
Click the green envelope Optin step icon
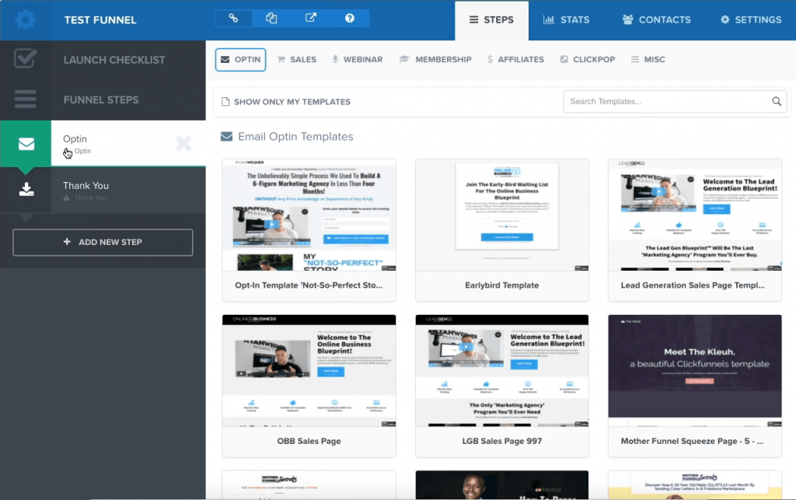[x=26, y=143]
